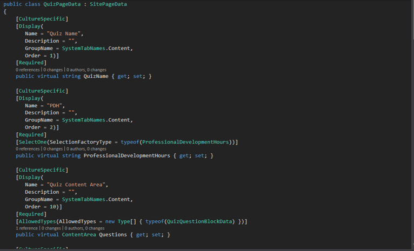This screenshot has width=414, height=251.
Task: Click the vertical scrollbar thumb at right edge
Action: click(412, 20)
